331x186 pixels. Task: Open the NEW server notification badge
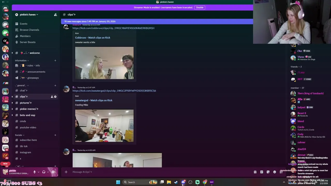click(5, 164)
